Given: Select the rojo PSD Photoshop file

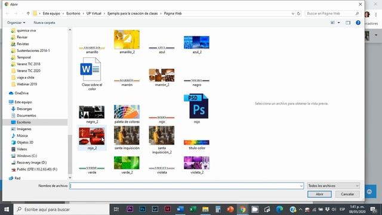Looking at the screenshot, I should click(x=196, y=108).
